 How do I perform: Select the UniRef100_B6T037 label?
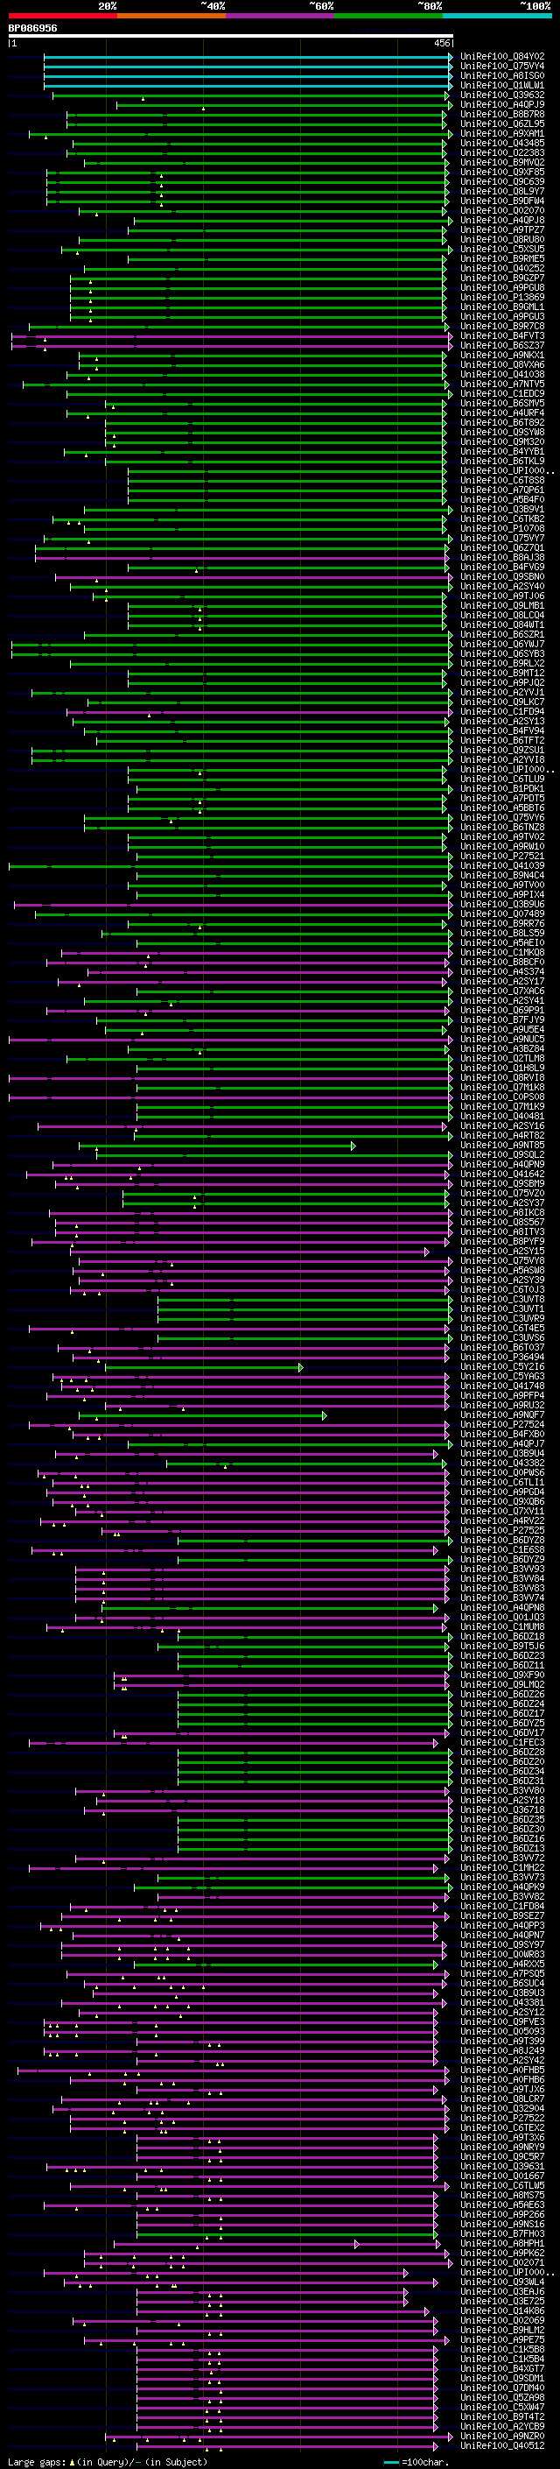coord(502,1348)
